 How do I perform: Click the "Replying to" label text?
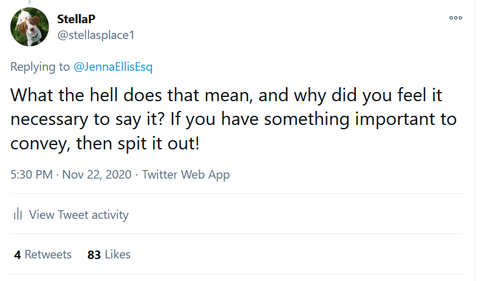[x=40, y=67]
